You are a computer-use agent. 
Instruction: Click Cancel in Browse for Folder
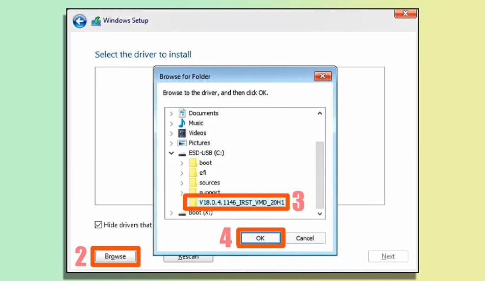305,238
